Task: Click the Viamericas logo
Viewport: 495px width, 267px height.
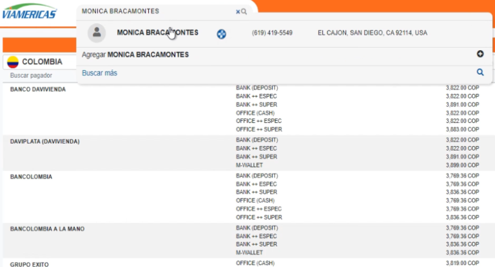Action: [x=29, y=13]
